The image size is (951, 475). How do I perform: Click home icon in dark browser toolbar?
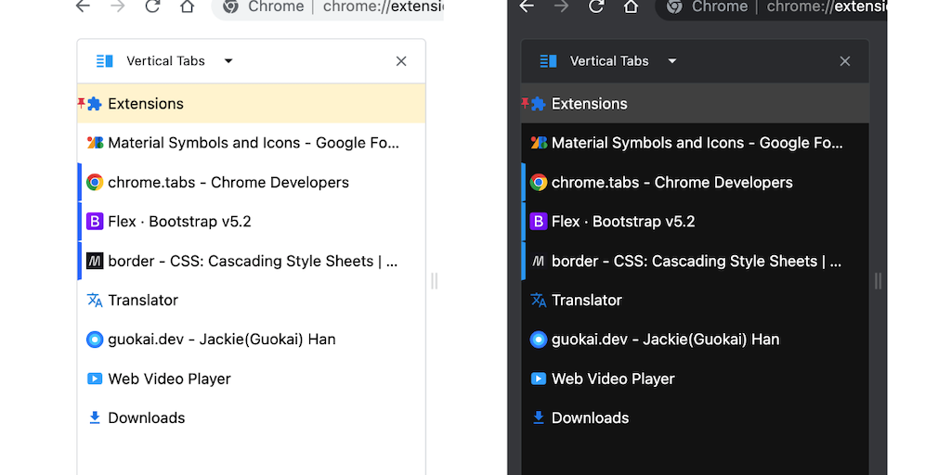point(632,6)
